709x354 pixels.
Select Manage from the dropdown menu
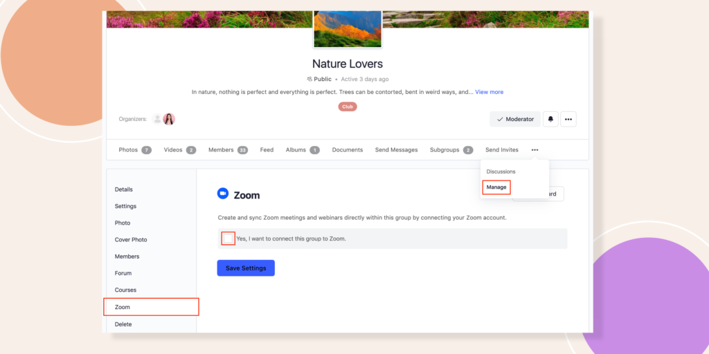pos(496,187)
